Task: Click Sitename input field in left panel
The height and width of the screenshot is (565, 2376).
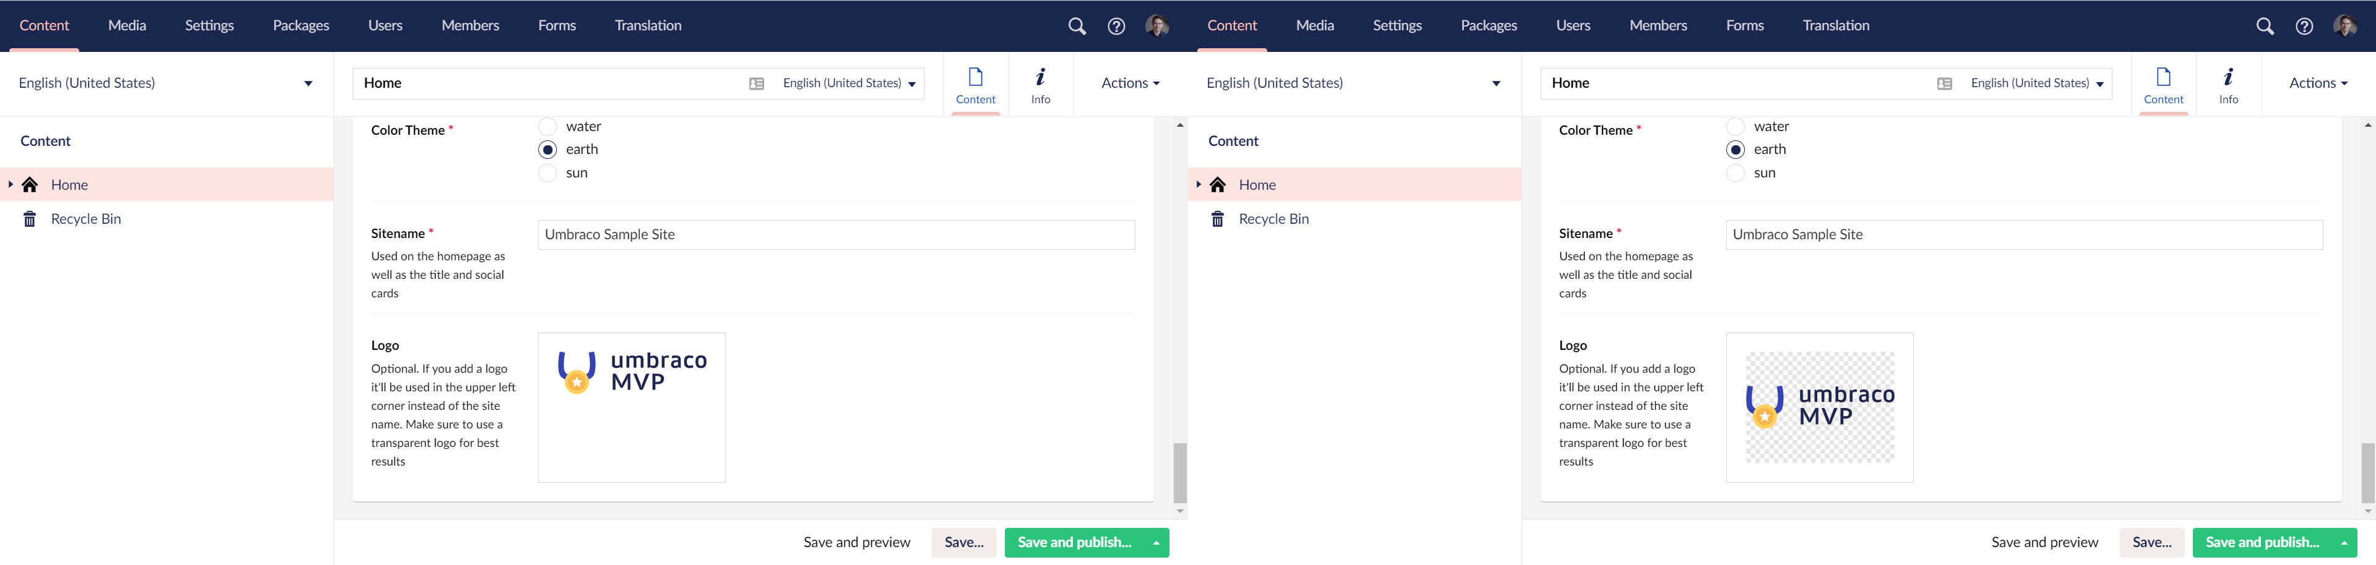Action: pyautogui.click(x=837, y=235)
